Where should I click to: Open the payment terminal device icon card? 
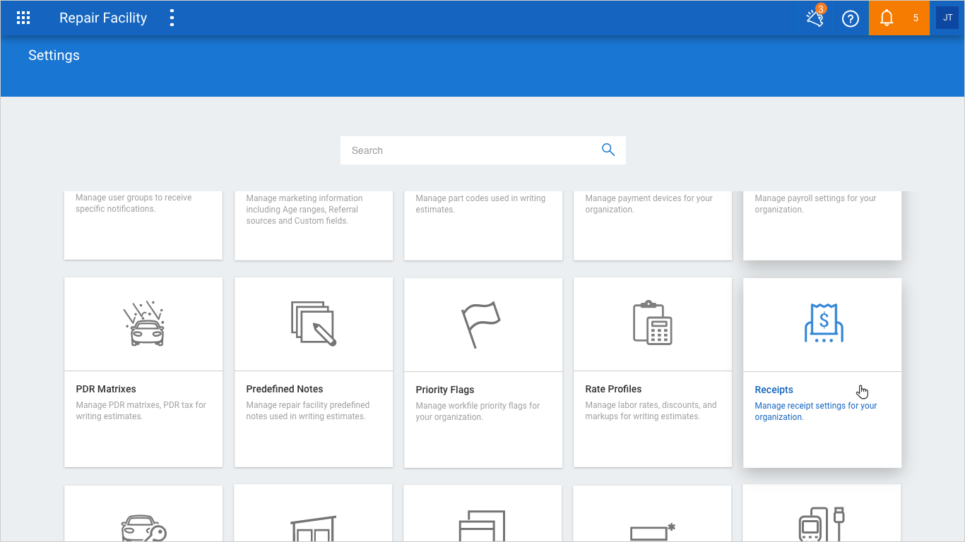click(x=822, y=524)
